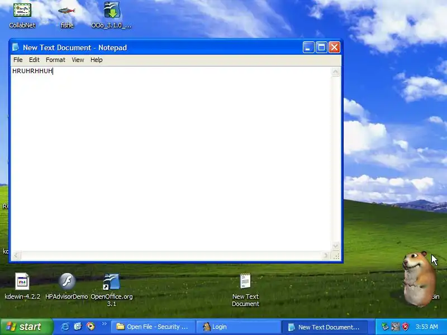Open the View menu in Notepad
This screenshot has height=335, width=447.
click(x=78, y=60)
